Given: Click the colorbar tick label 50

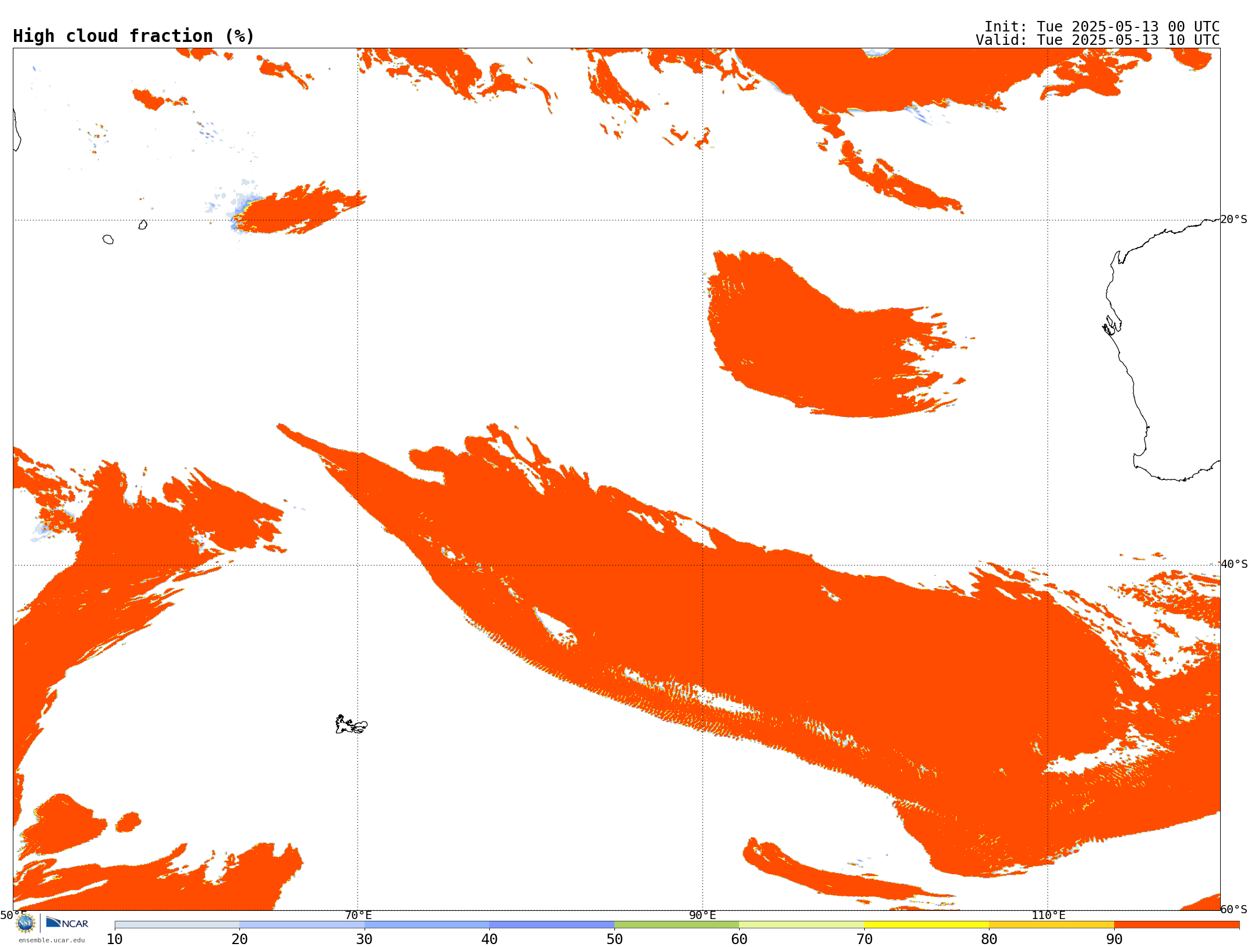Looking at the screenshot, I should coord(614,939).
